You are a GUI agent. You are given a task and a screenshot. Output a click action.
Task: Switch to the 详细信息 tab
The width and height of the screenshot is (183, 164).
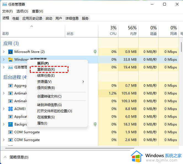pos(72,18)
